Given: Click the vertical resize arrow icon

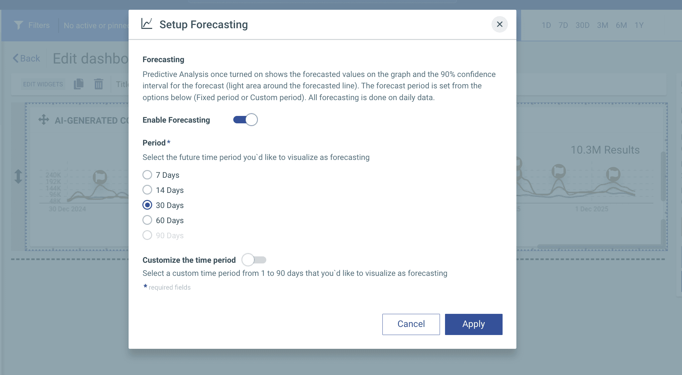Looking at the screenshot, I should [x=18, y=176].
